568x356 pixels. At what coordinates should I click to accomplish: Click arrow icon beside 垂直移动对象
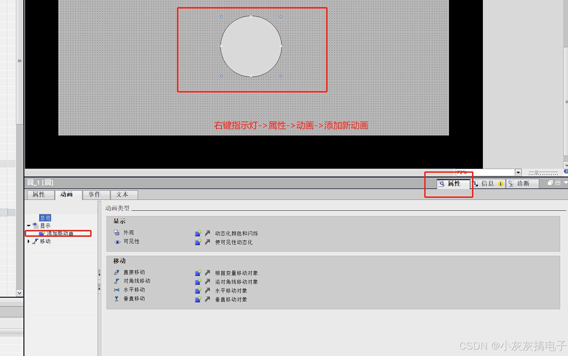pyautogui.click(x=208, y=299)
